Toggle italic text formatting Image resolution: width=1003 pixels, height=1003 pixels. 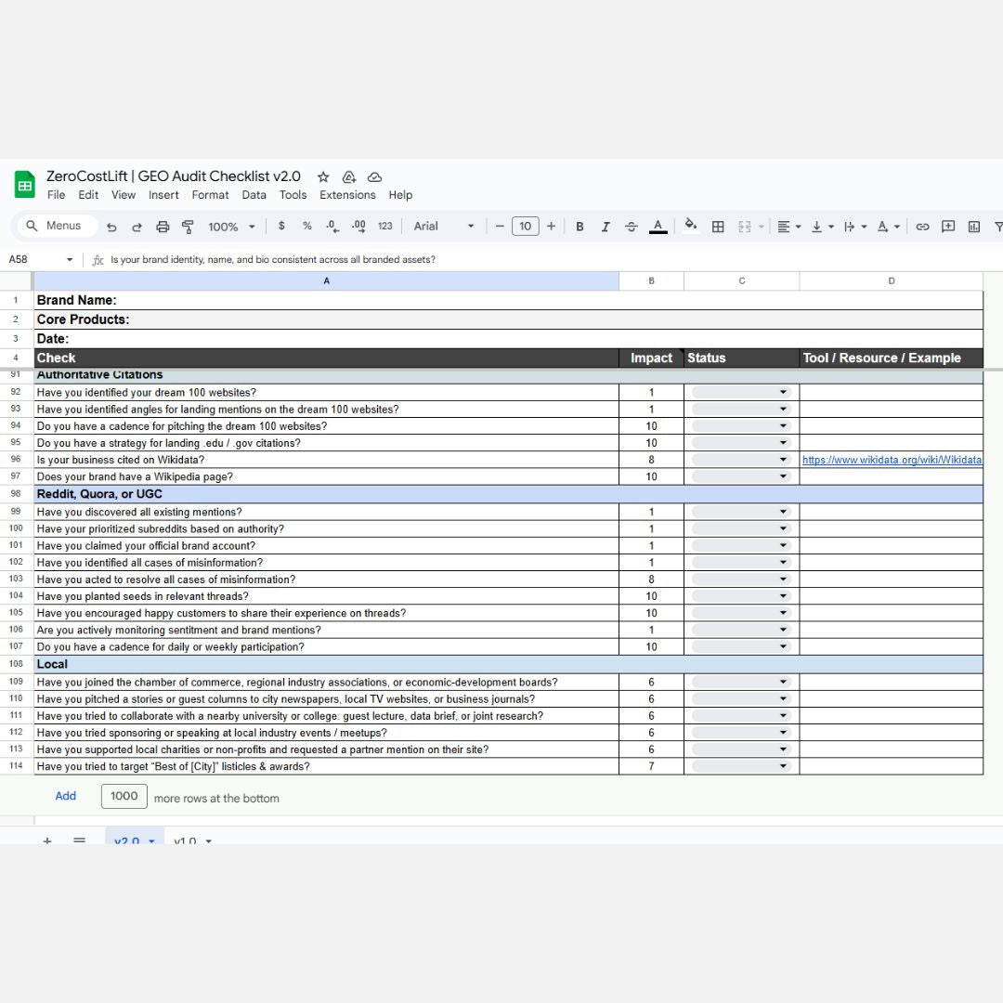tap(606, 227)
